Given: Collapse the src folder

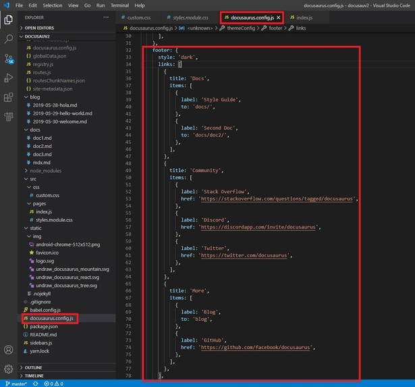Looking at the screenshot, I should (x=33, y=179).
